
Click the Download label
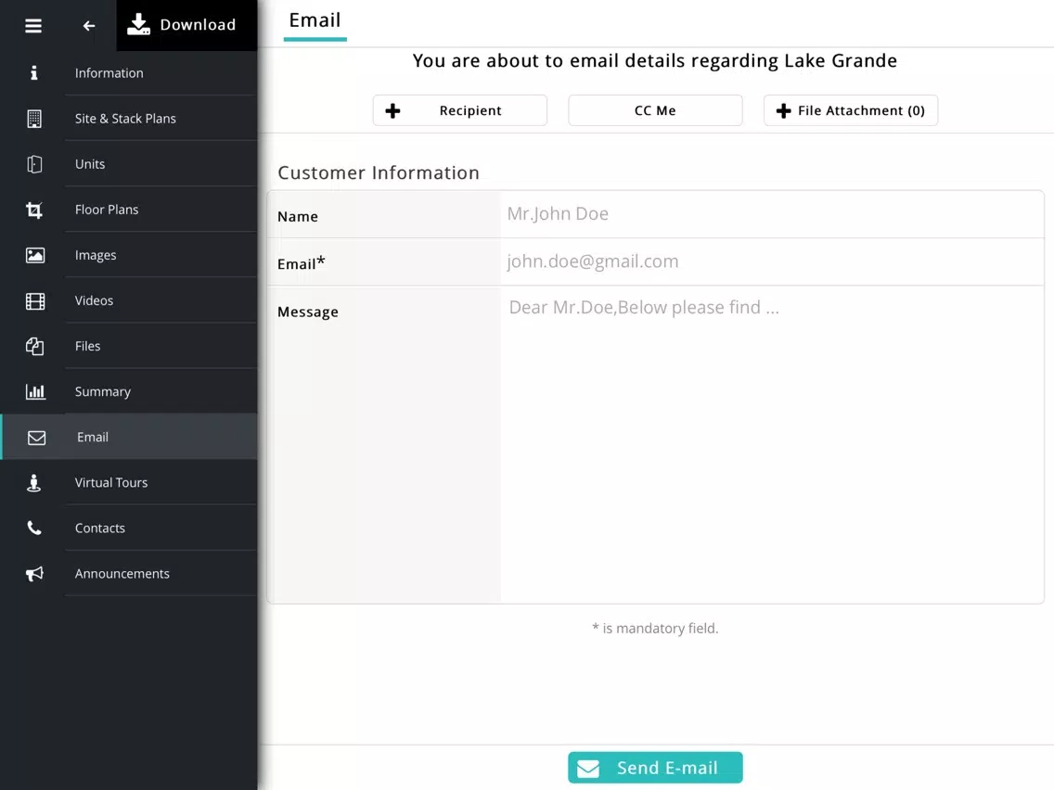pos(198,25)
